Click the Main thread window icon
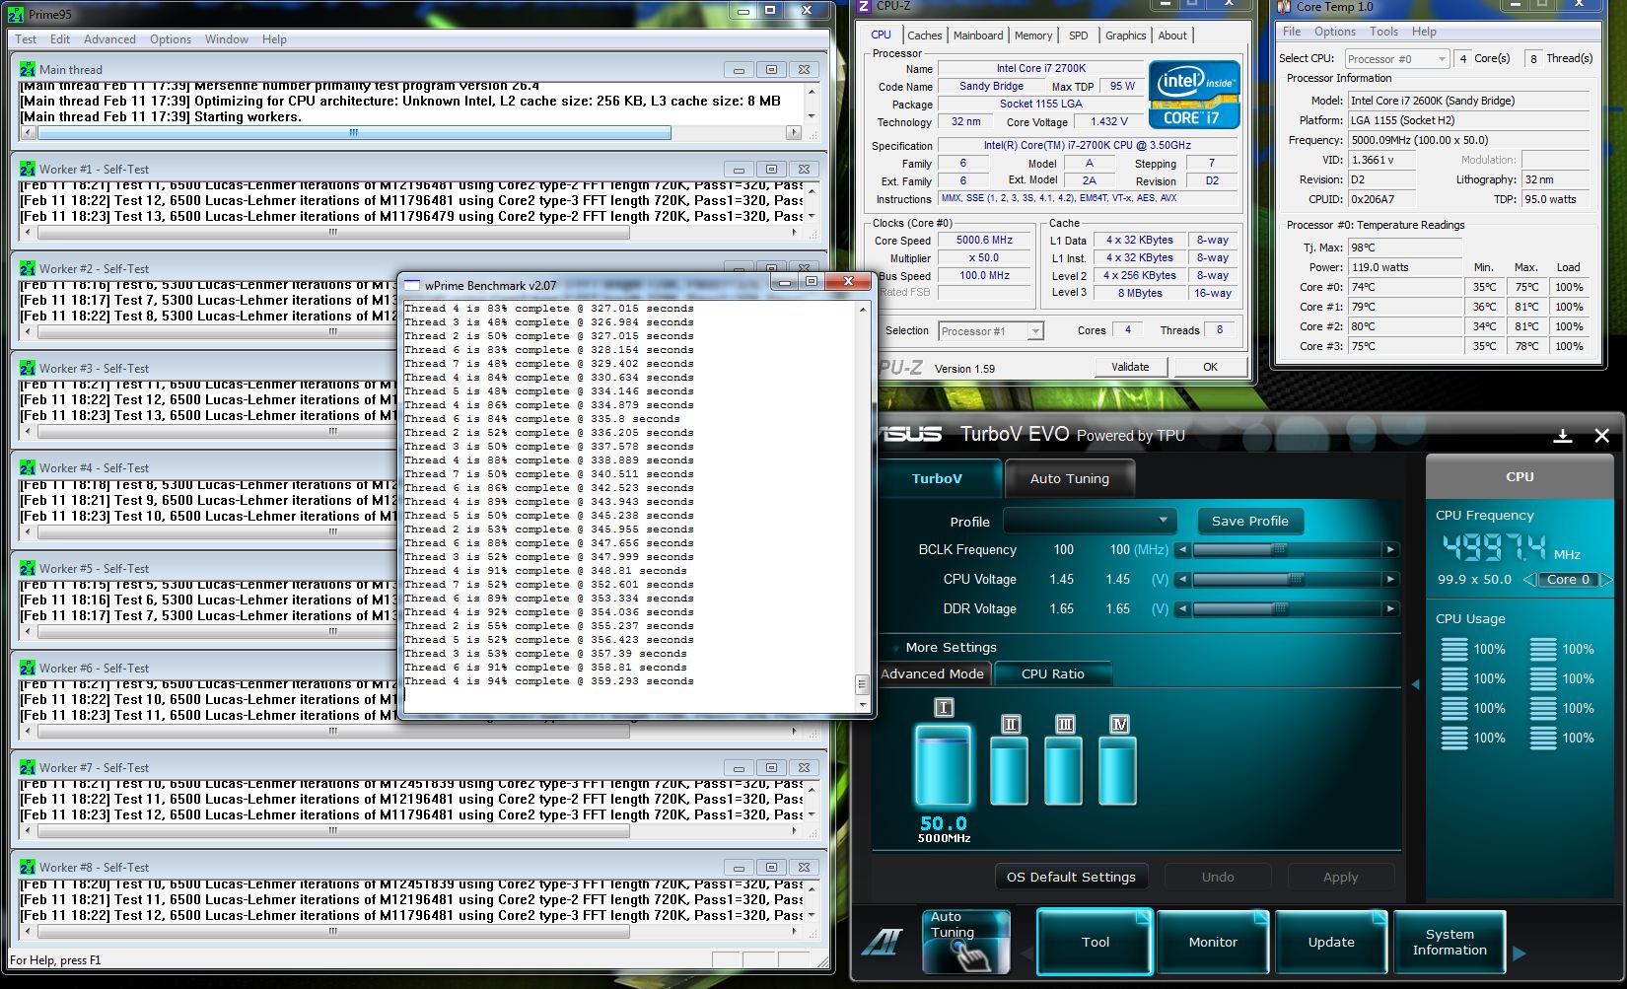This screenshot has height=989, width=1627. tap(28, 69)
